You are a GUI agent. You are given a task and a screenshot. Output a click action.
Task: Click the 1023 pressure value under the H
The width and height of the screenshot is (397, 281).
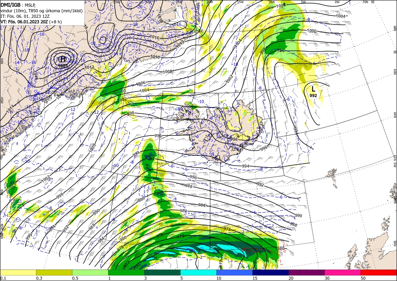pyautogui.click(x=63, y=66)
